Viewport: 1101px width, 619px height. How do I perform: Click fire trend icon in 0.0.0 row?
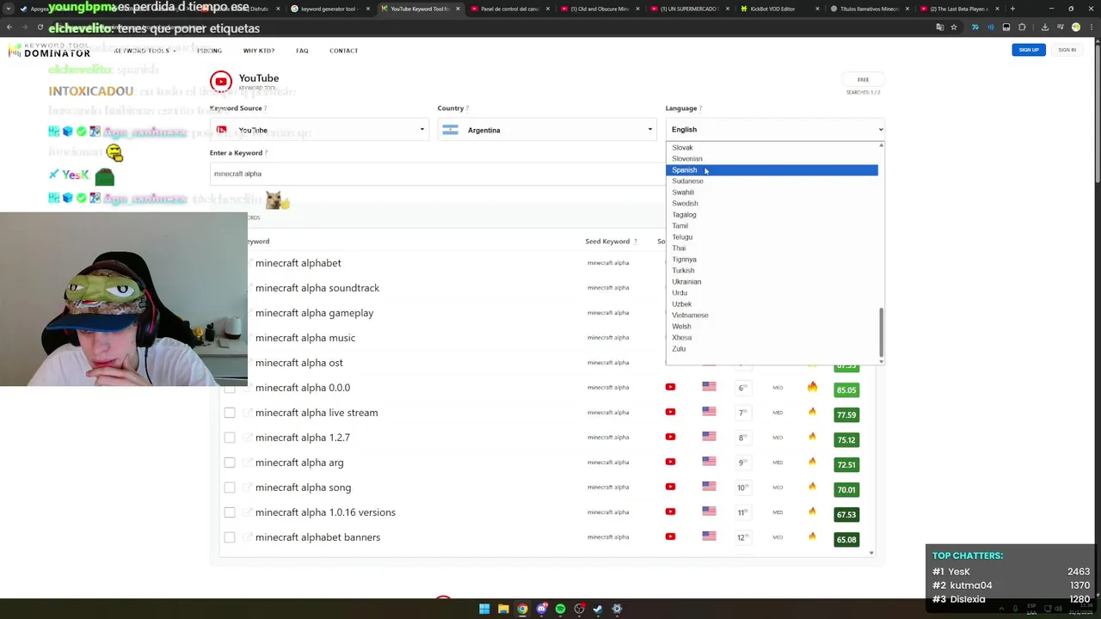pyautogui.click(x=812, y=387)
